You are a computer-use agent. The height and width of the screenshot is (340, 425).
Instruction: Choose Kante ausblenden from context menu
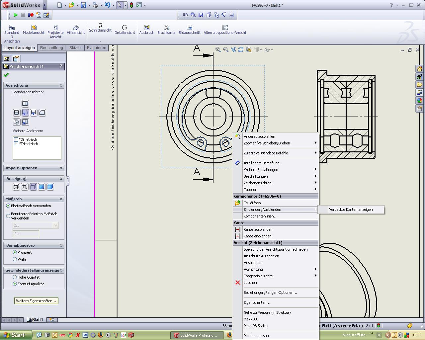click(x=258, y=229)
